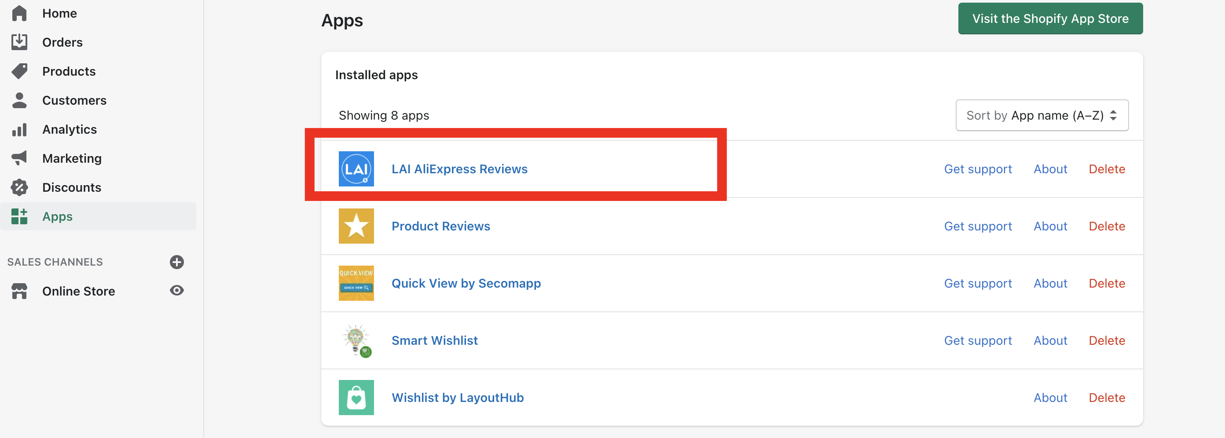
Task: Open Smart Wishlist app
Action: tap(435, 340)
